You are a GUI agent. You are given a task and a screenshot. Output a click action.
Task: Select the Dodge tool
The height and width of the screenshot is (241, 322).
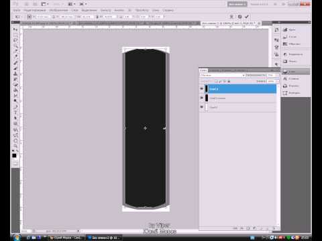pos(15,101)
